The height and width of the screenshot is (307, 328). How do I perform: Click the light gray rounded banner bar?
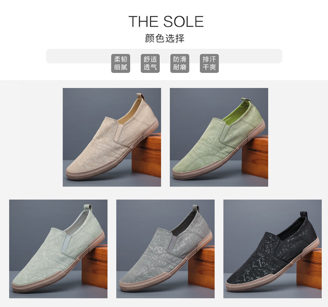(164, 56)
